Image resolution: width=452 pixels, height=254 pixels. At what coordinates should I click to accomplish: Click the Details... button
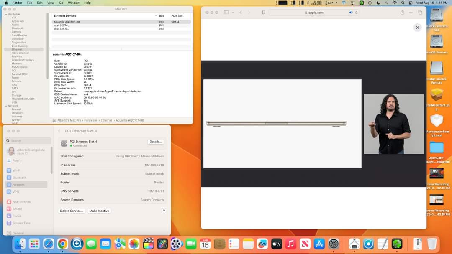[x=156, y=142]
